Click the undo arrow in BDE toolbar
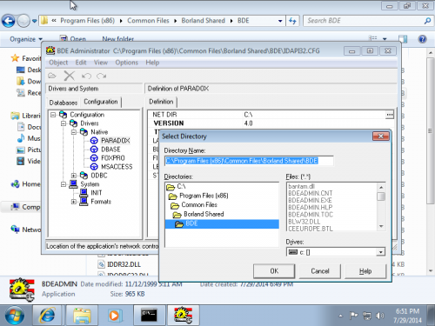Screen dimensions: 435x326 [86, 77]
